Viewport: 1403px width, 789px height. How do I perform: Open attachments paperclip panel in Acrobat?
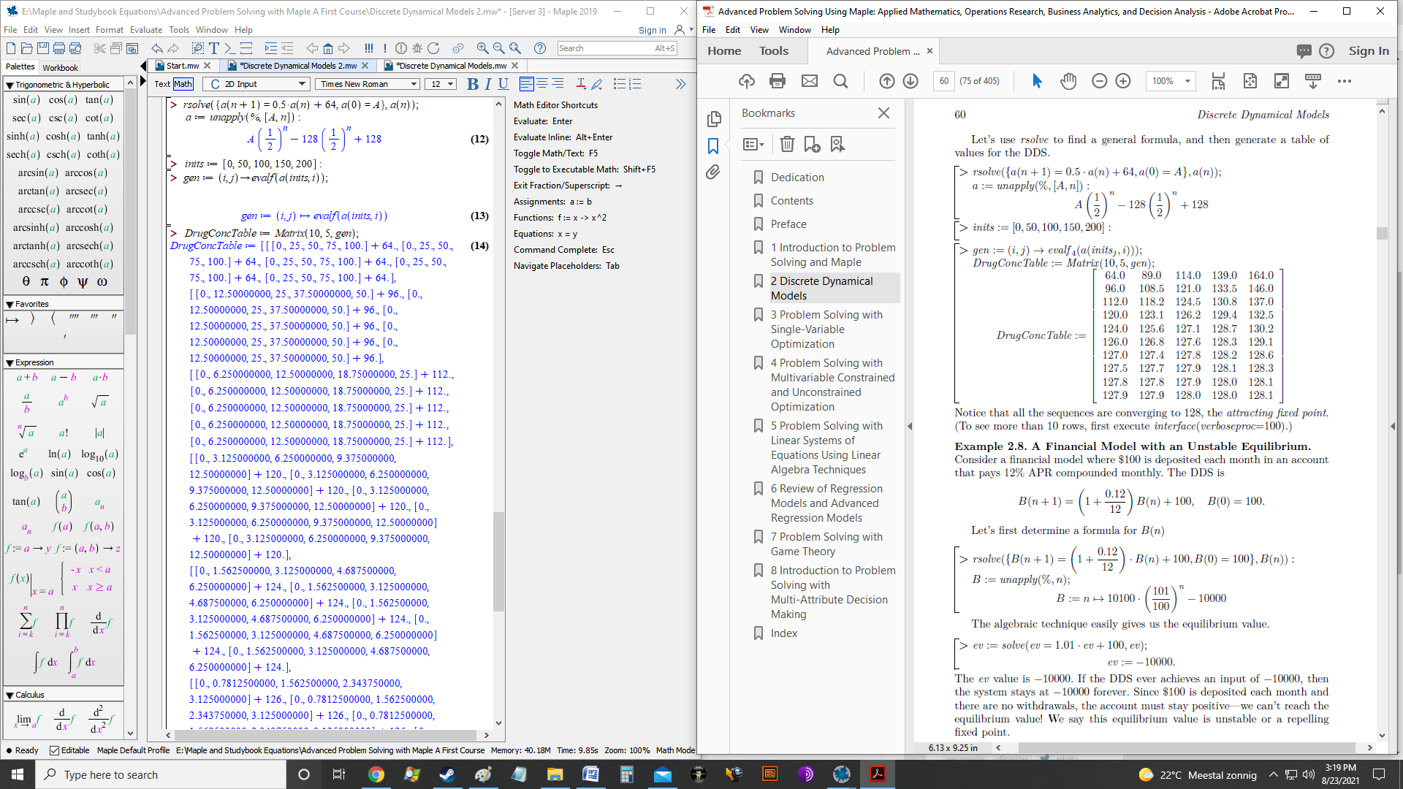coord(713,172)
